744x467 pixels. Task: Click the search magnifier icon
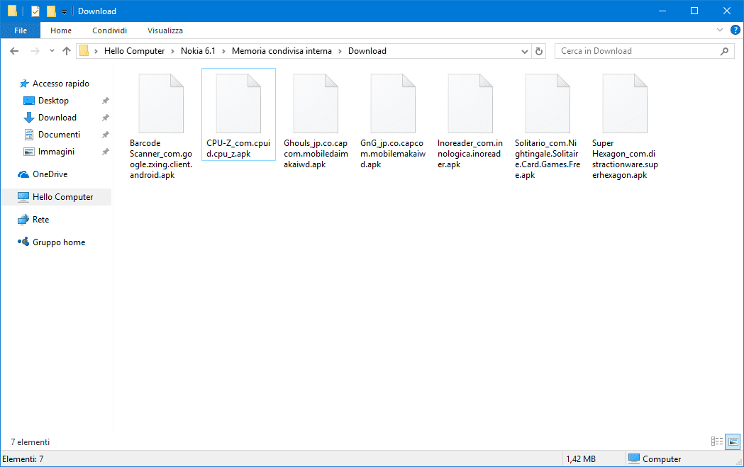pos(724,51)
